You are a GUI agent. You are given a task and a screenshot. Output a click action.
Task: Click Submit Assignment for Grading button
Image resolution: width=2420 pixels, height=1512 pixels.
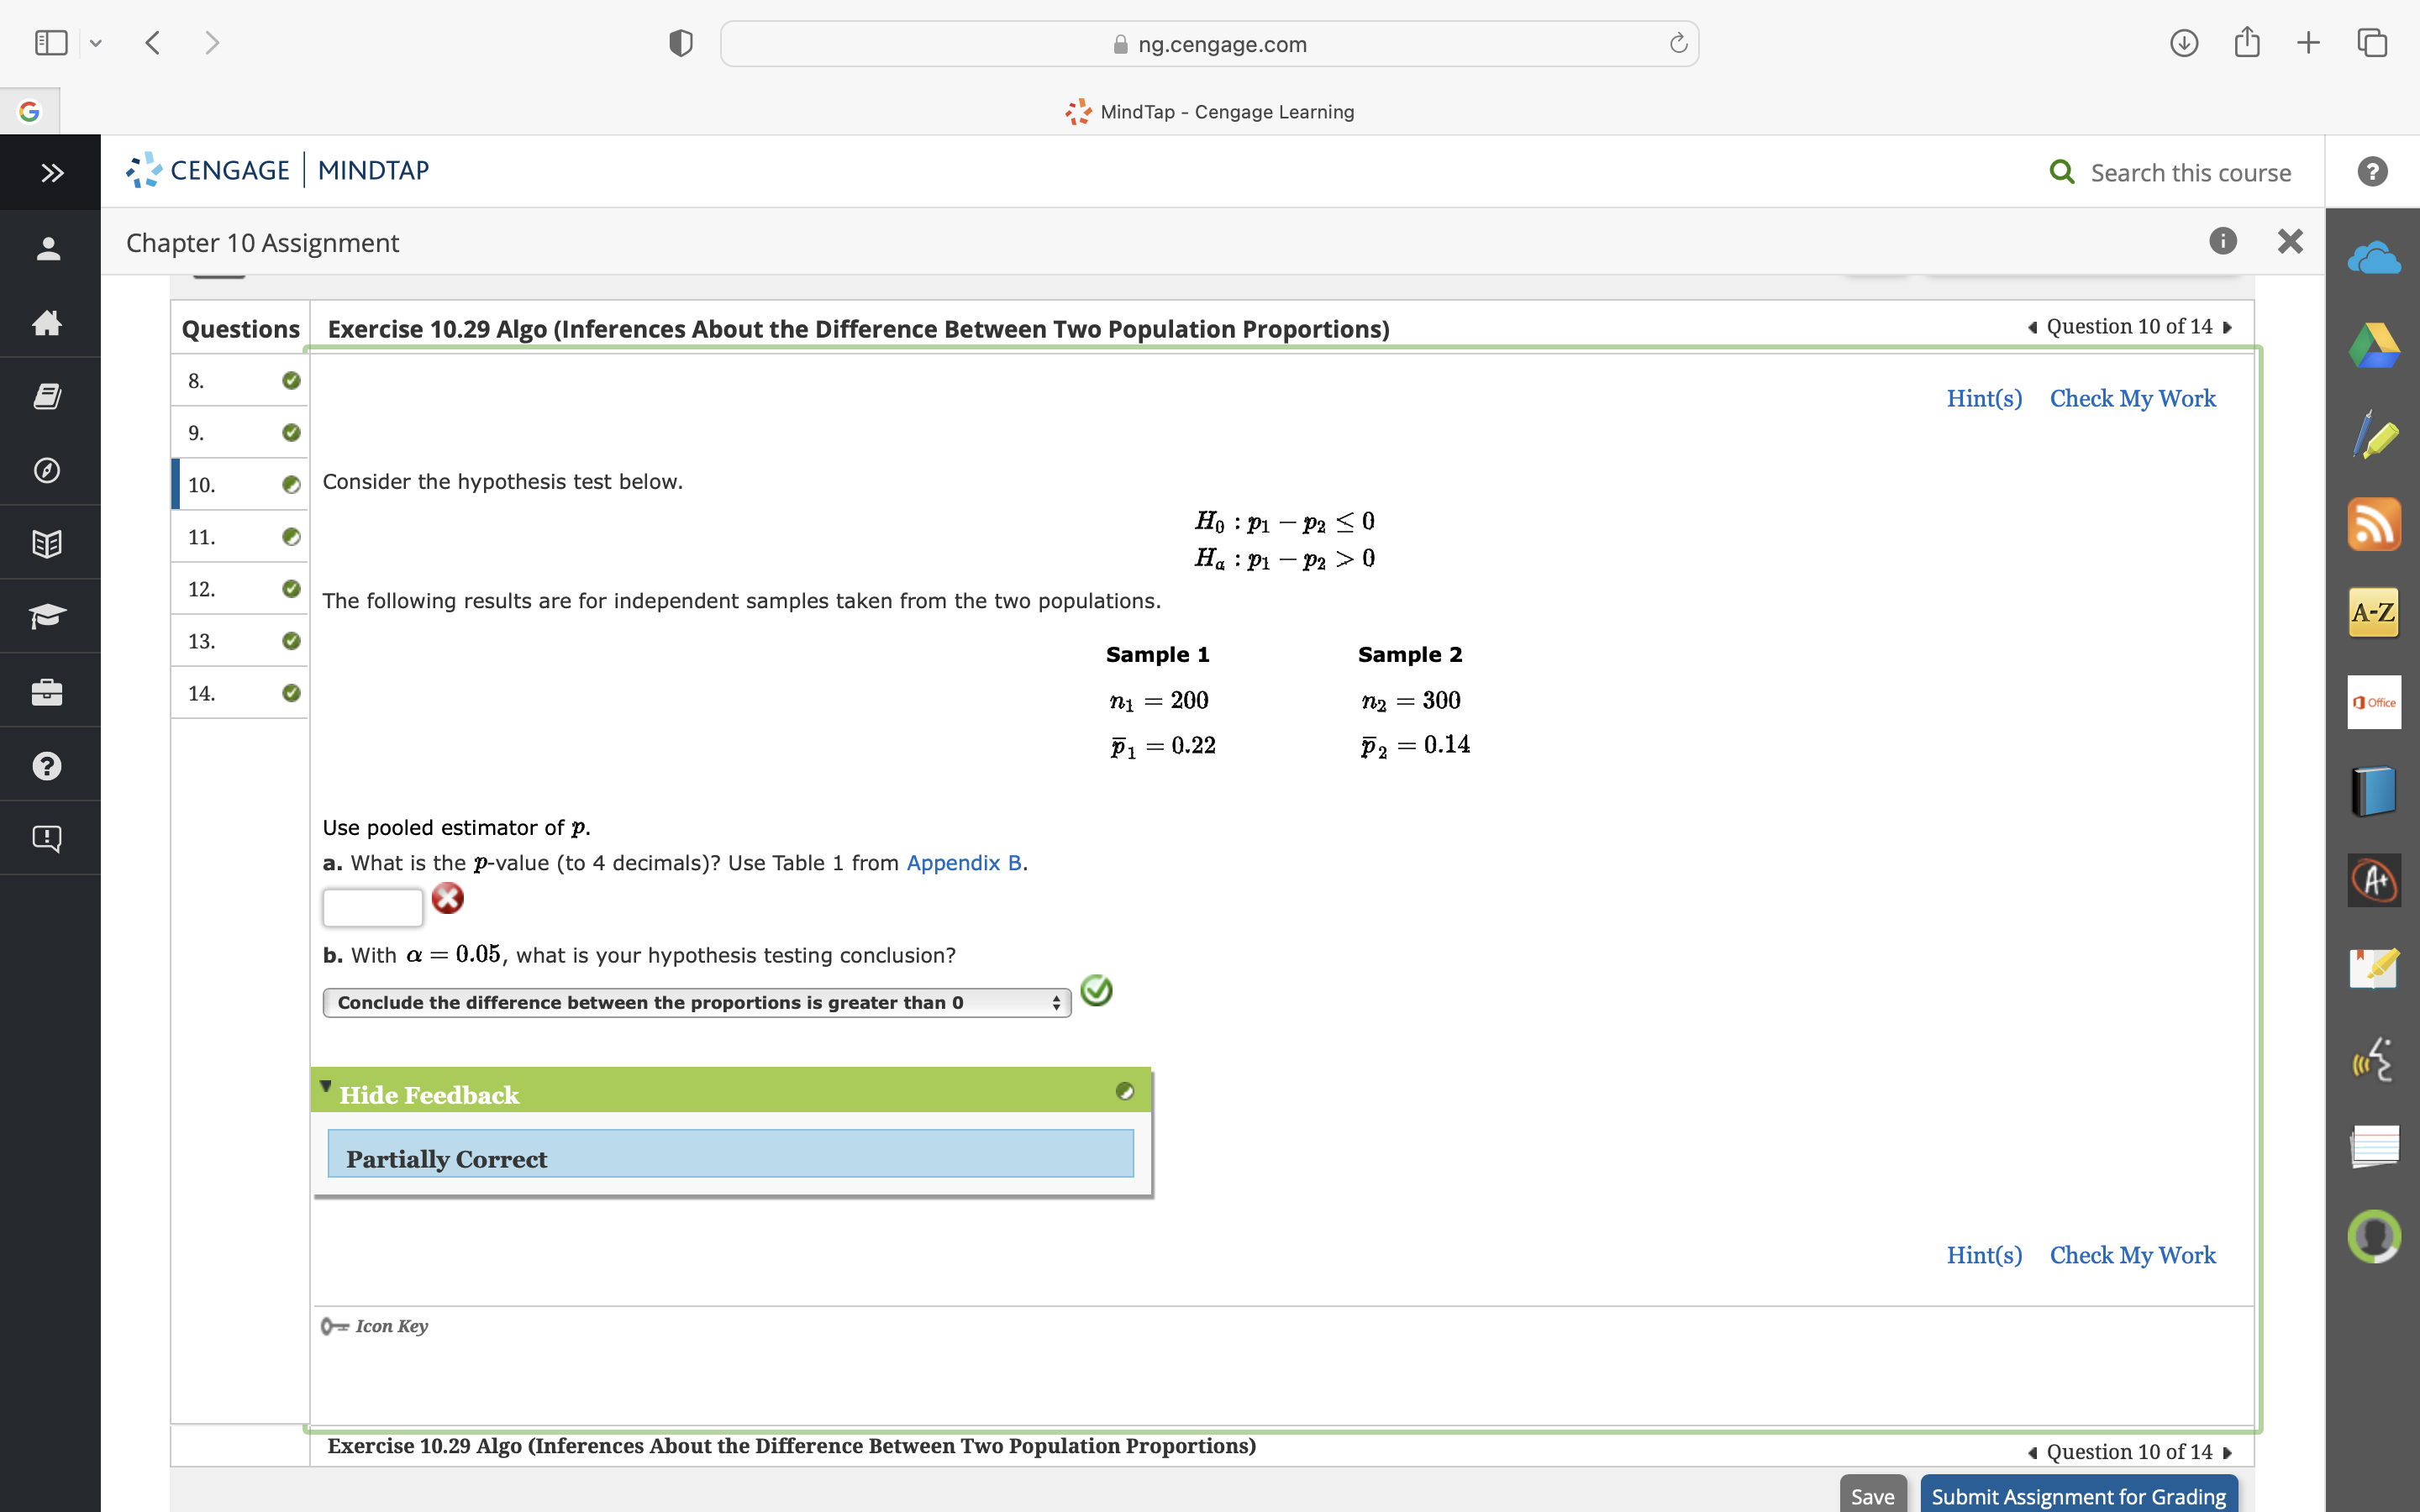click(x=2078, y=1495)
